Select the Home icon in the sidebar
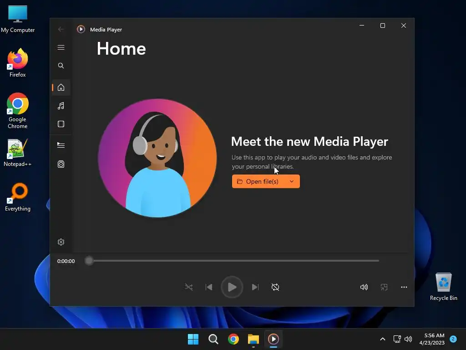Viewport: 466px width, 350px height. (61, 87)
